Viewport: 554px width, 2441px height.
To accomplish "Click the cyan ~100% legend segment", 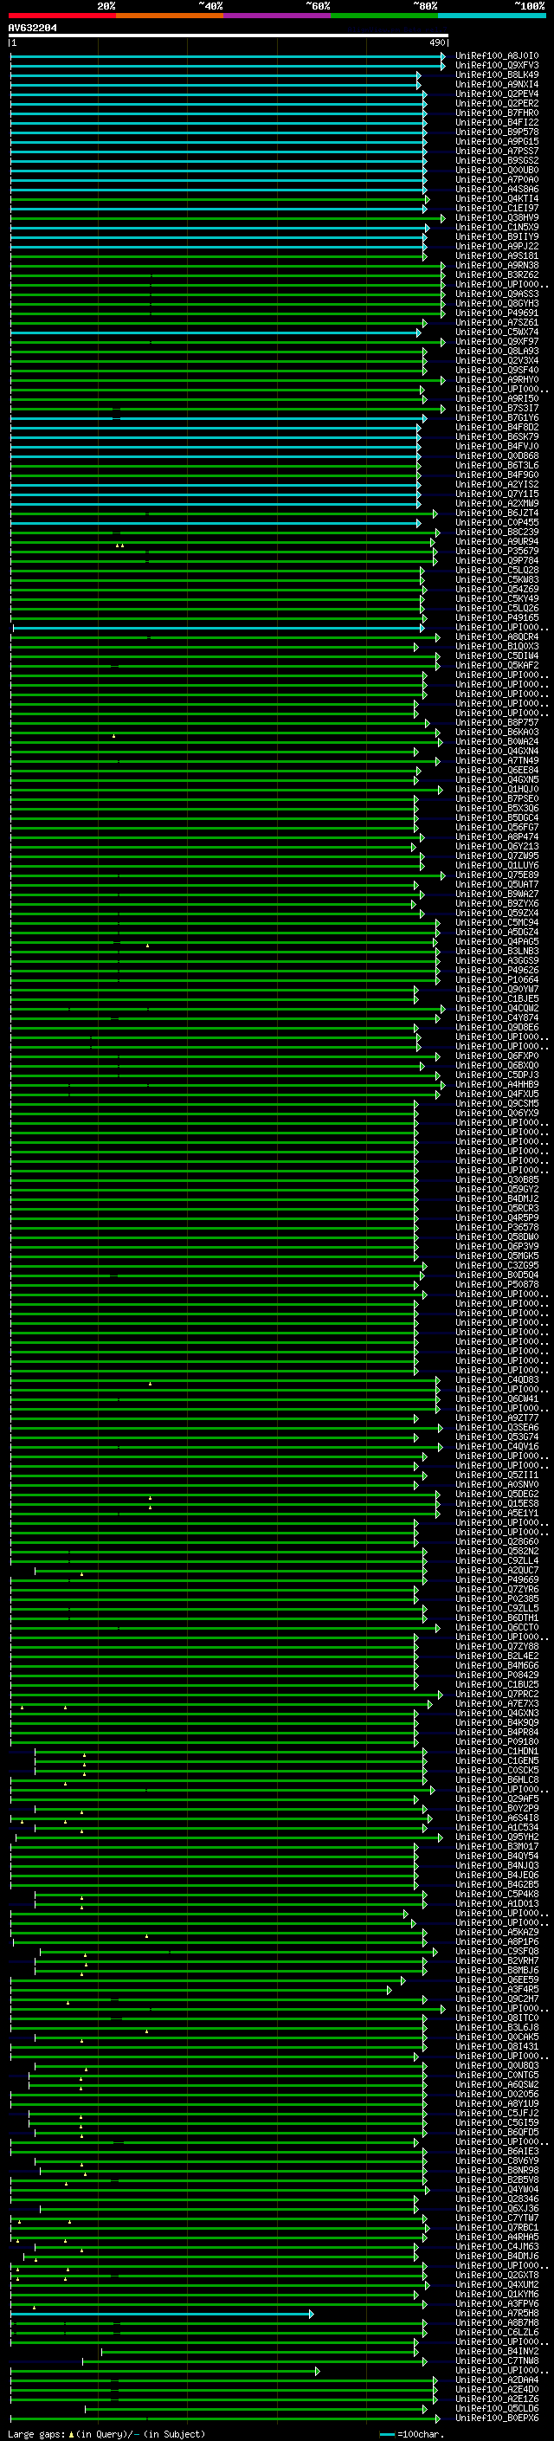I will coord(492,16).
